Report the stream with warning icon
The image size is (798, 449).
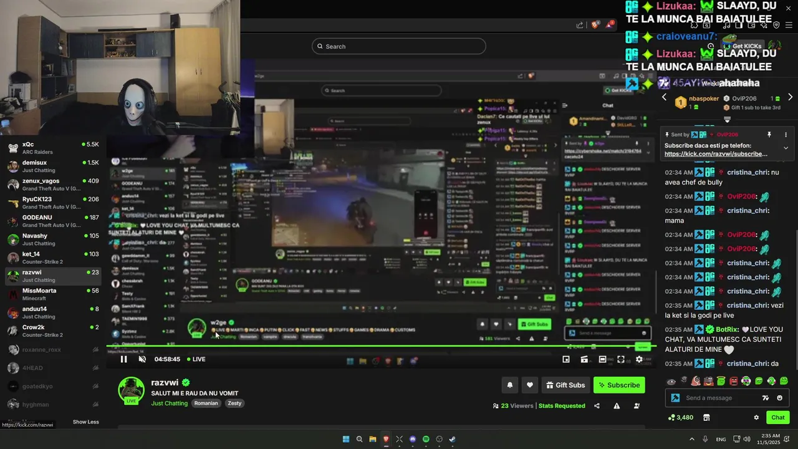[x=617, y=406]
